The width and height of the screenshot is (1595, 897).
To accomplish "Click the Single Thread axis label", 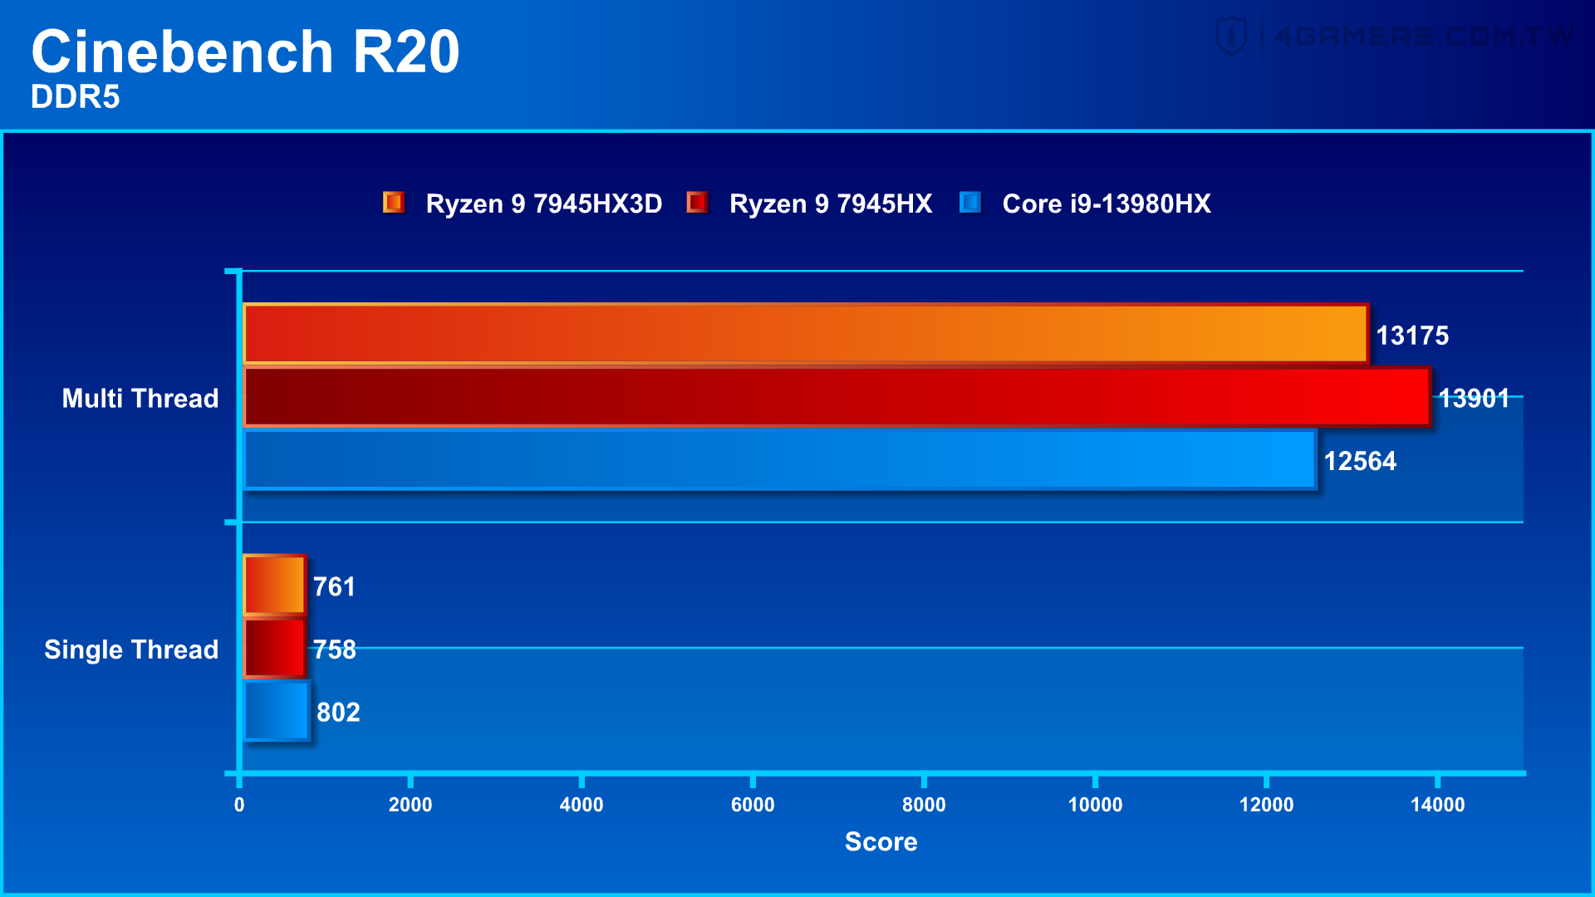I will (x=131, y=649).
